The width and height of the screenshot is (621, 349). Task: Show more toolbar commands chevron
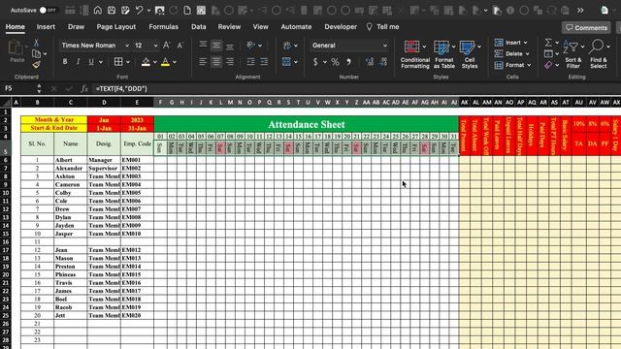click(580, 11)
